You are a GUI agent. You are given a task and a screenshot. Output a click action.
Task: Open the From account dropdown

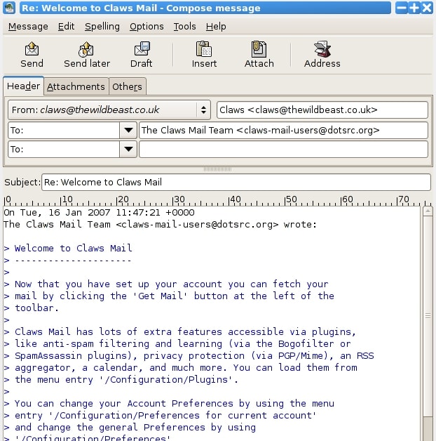tap(109, 110)
